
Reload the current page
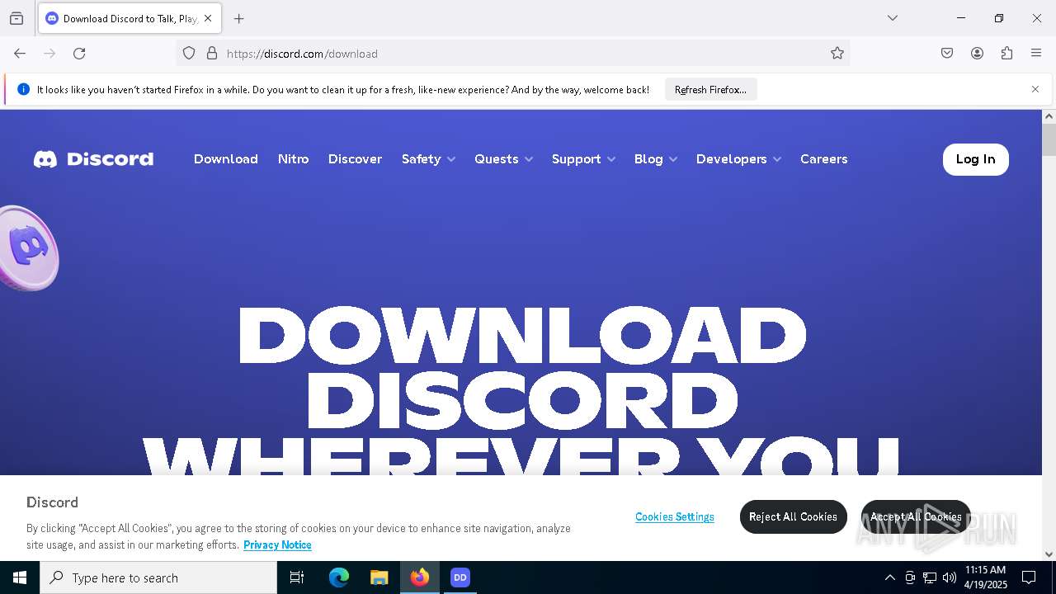[79, 54]
